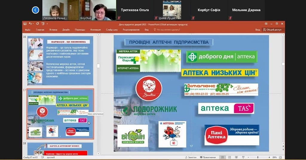Switch to the Вид tab
The height and width of the screenshot is (160, 306).
(146, 30)
